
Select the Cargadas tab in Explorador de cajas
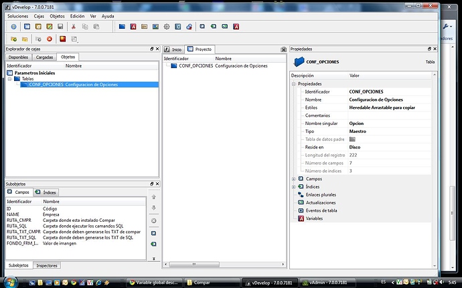44,57
